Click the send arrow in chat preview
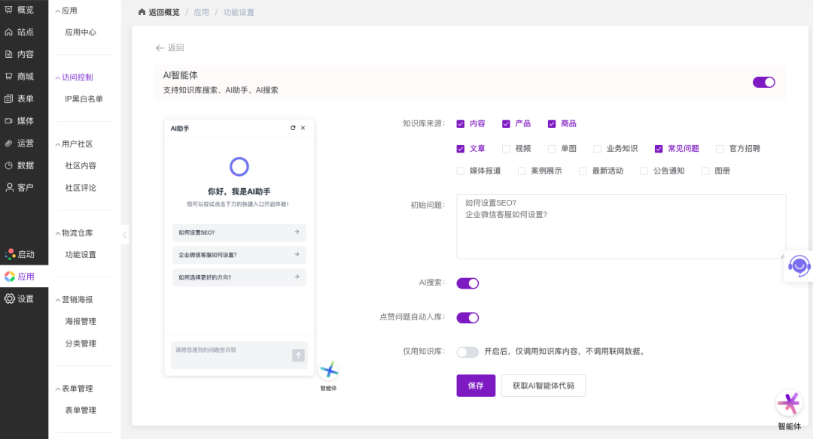Screen dimensions: 813x439 pos(298,356)
